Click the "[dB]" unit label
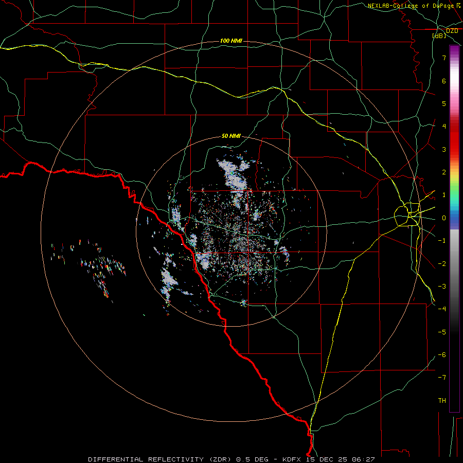The width and height of the screenshot is (463, 463). pyautogui.click(x=439, y=35)
